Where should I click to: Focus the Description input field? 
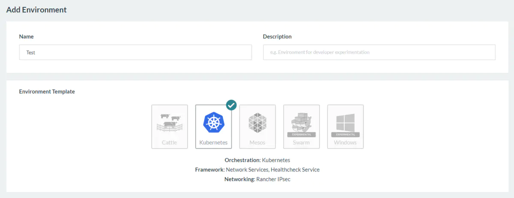pyautogui.click(x=379, y=52)
